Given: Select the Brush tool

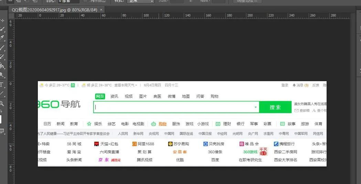Looking at the screenshot, I should click(x=2, y=47).
